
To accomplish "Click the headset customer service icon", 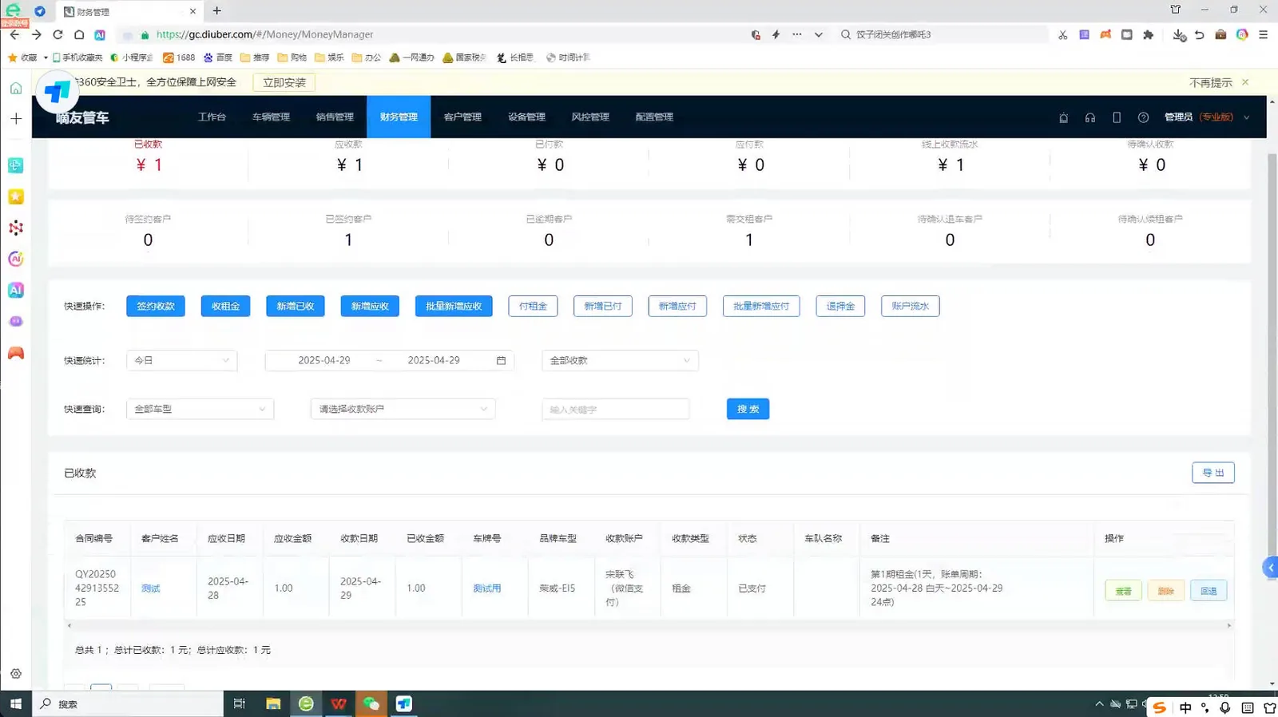I will click(1089, 117).
